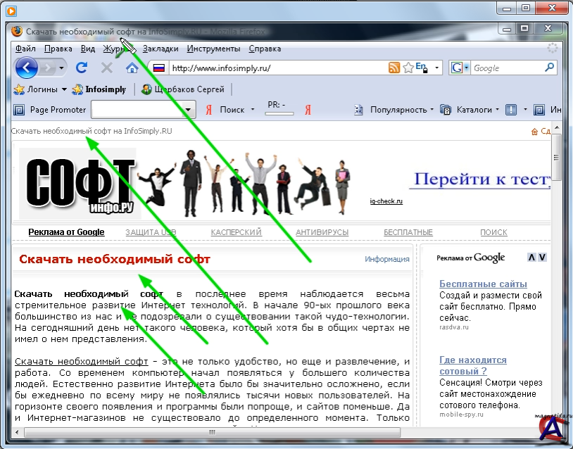573x449 pixels.
Task: Click the Информация link
Action: click(x=386, y=259)
